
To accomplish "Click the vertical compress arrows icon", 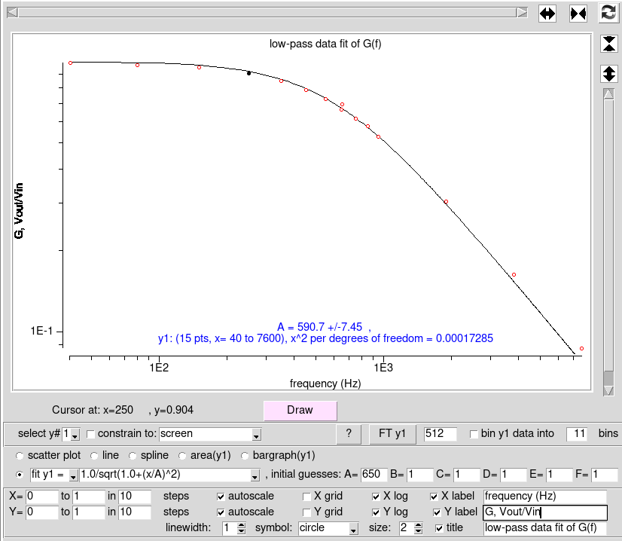I will [608, 43].
